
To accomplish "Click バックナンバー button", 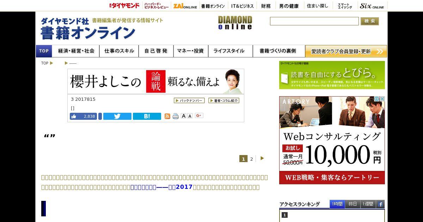I will (189, 100).
